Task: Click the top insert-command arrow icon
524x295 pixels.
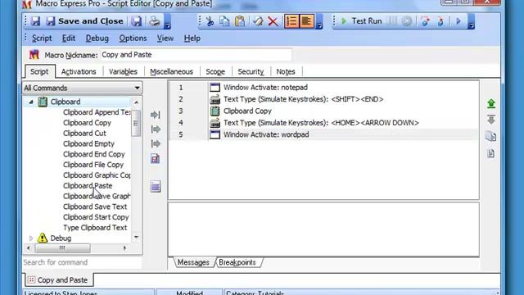Action: coord(156,115)
